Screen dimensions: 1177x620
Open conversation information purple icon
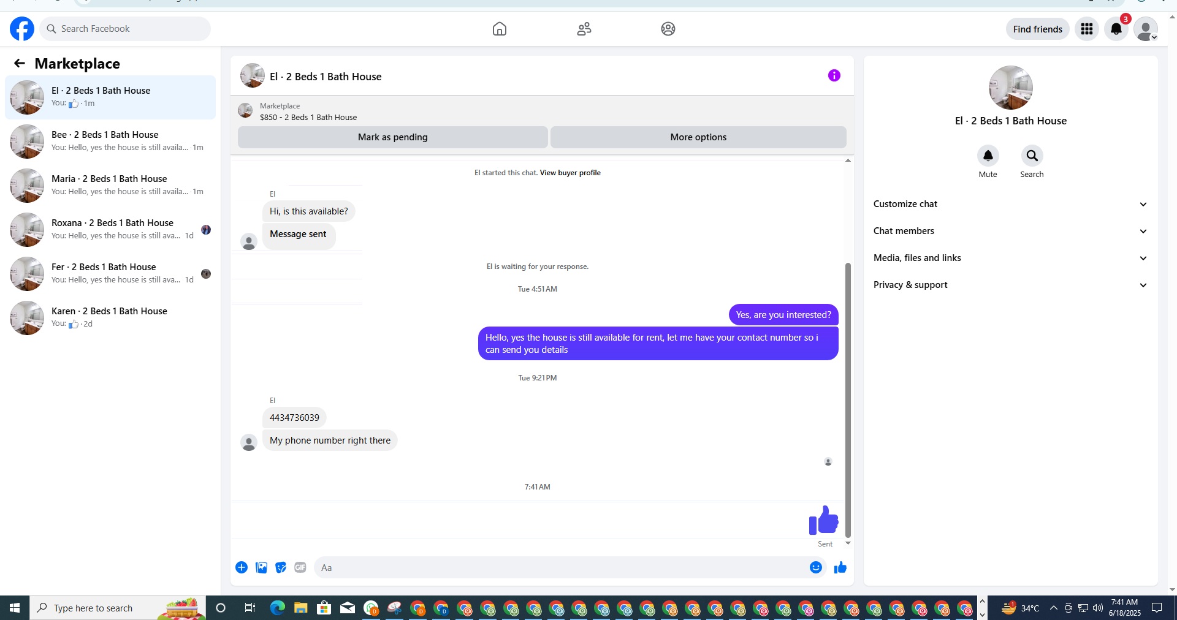pos(834,75)
